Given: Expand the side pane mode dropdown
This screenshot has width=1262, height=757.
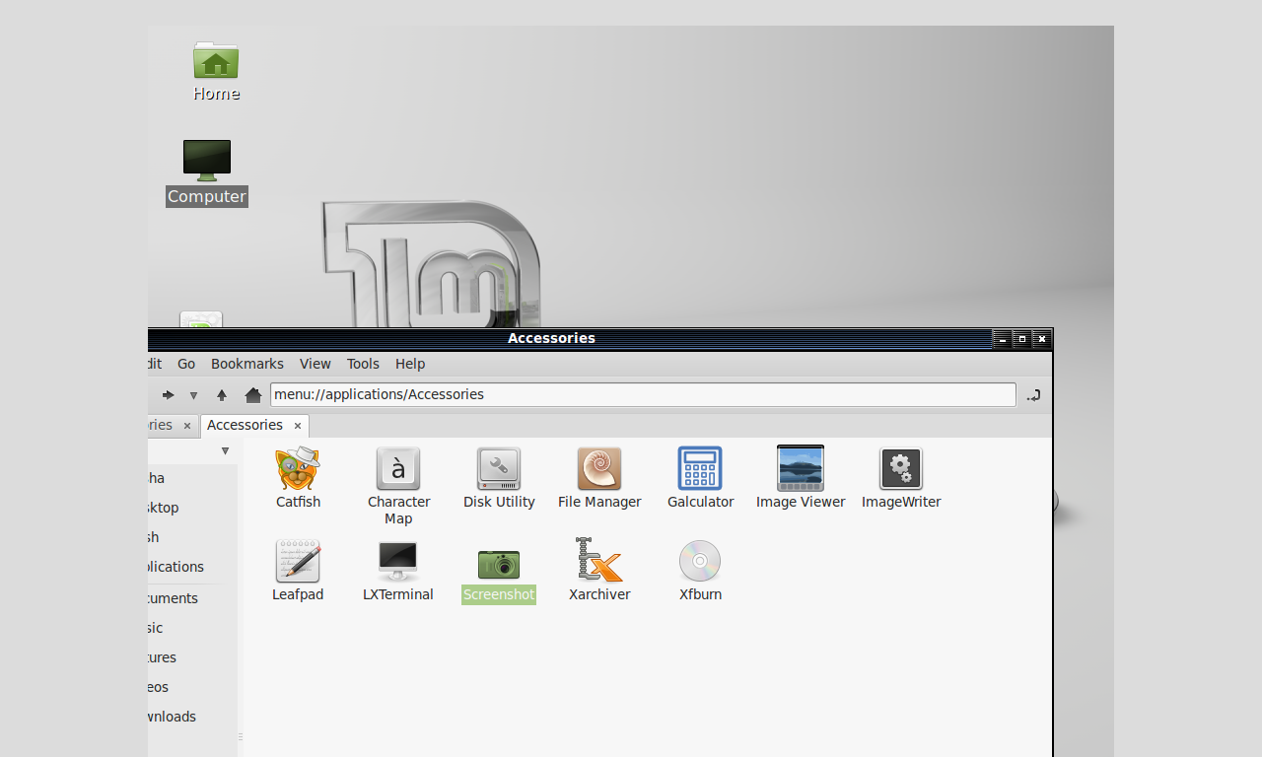Looking at the screenshot, I should [x=225, y=451].
